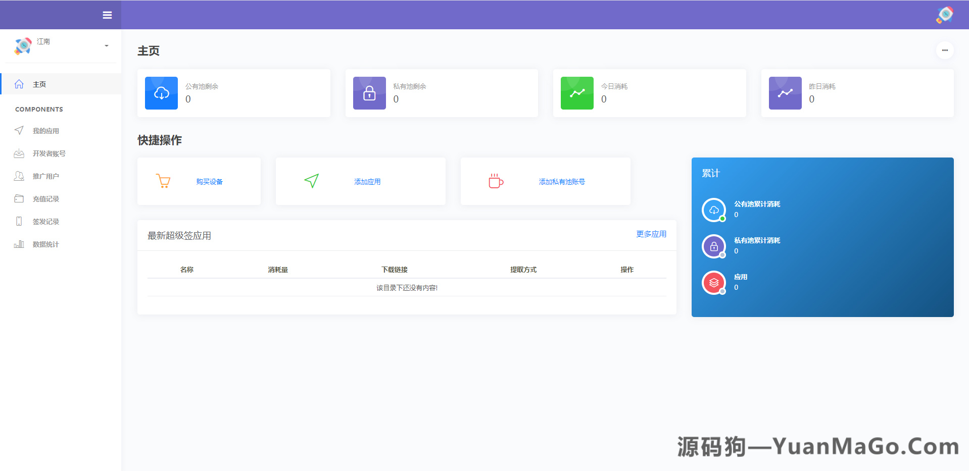Click the rocket logo in top-right corner
Image resolution: width=969 pixels, height=471 pixels.
coord(944,15)
